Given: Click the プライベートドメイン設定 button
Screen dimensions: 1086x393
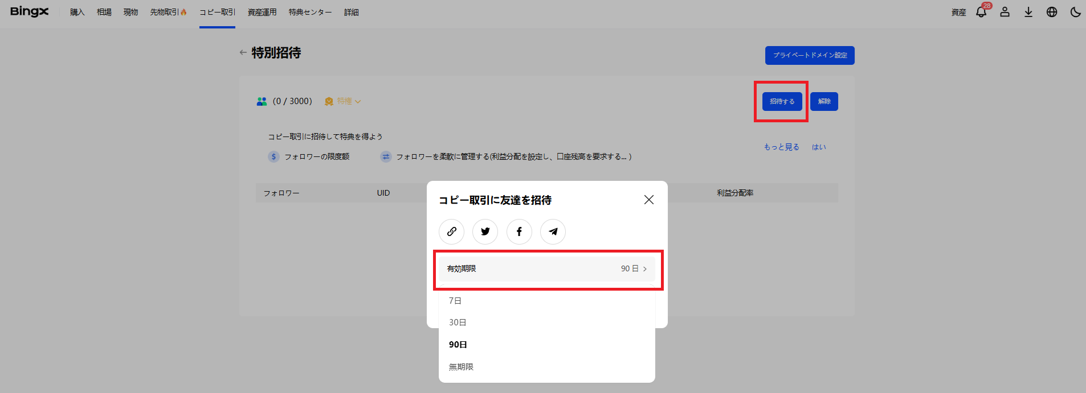Looking at the screenshot, I should (809, 55).
